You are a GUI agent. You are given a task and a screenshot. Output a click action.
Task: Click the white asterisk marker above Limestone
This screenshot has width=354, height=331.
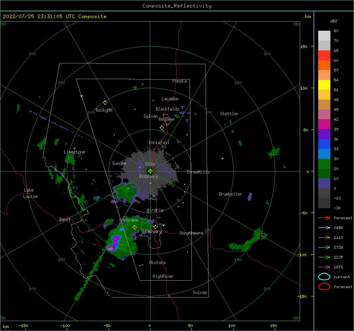click(x=74, y=148)
